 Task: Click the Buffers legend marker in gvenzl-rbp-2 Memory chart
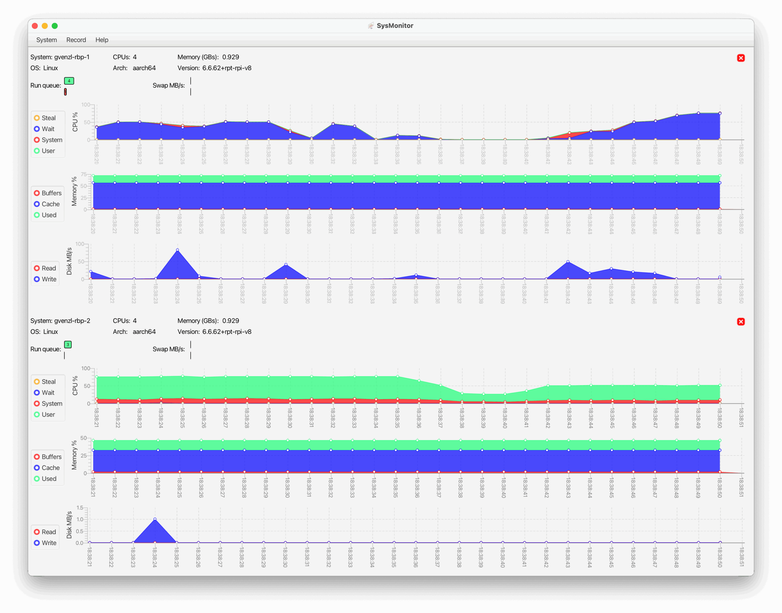(x=37, y=457)
